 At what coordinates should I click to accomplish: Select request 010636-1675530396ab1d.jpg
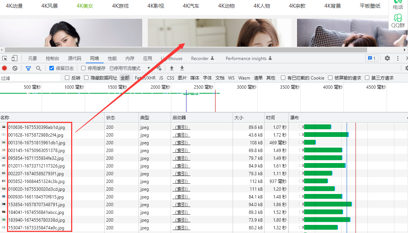pyautogui.click(x=36, y=127)
